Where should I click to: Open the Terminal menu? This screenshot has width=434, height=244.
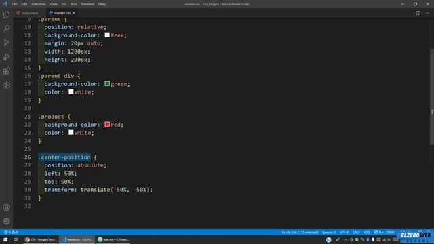coord(87,4)
